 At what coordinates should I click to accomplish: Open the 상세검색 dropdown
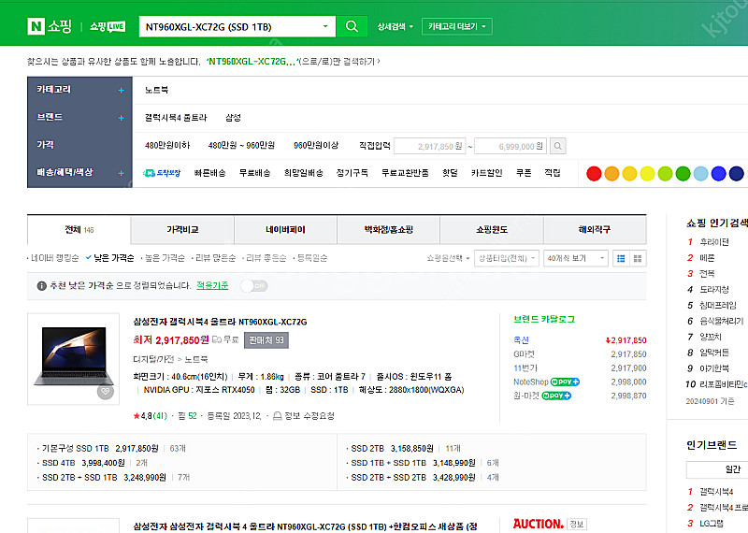tap(395, 27)
